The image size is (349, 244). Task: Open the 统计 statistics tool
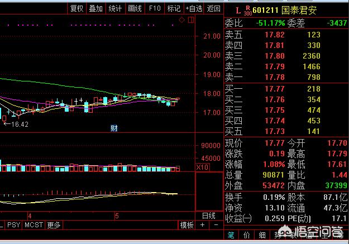115,8
